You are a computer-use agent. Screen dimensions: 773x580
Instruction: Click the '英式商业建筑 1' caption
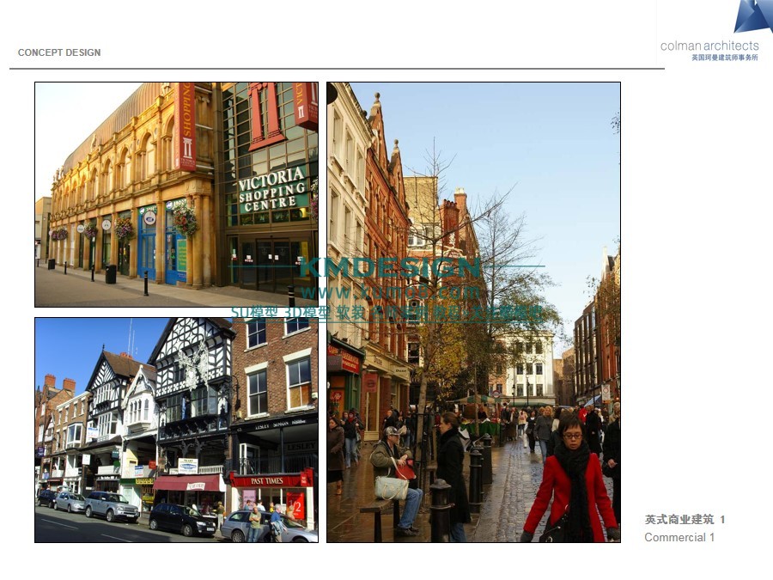click(x=685, y=520)
